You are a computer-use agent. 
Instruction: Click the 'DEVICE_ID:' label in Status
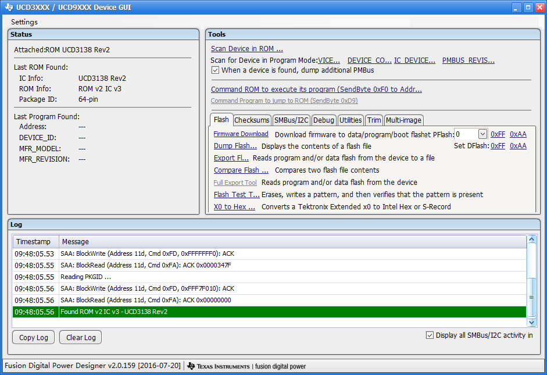[x=38, y=138]
